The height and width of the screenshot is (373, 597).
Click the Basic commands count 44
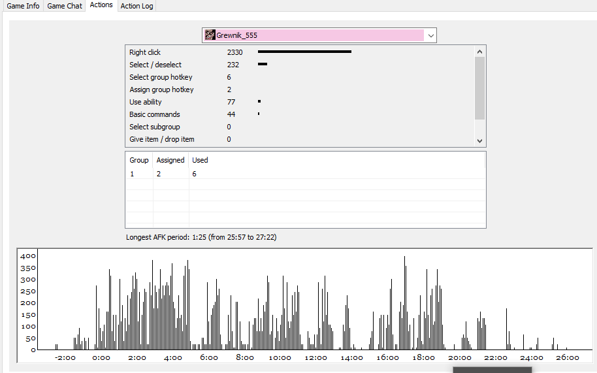pos(231,114)
